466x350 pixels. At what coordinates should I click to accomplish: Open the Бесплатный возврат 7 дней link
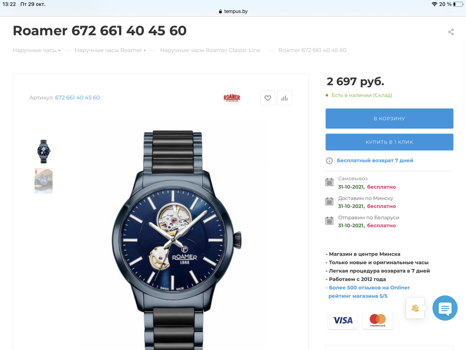(x=375, y=160)
